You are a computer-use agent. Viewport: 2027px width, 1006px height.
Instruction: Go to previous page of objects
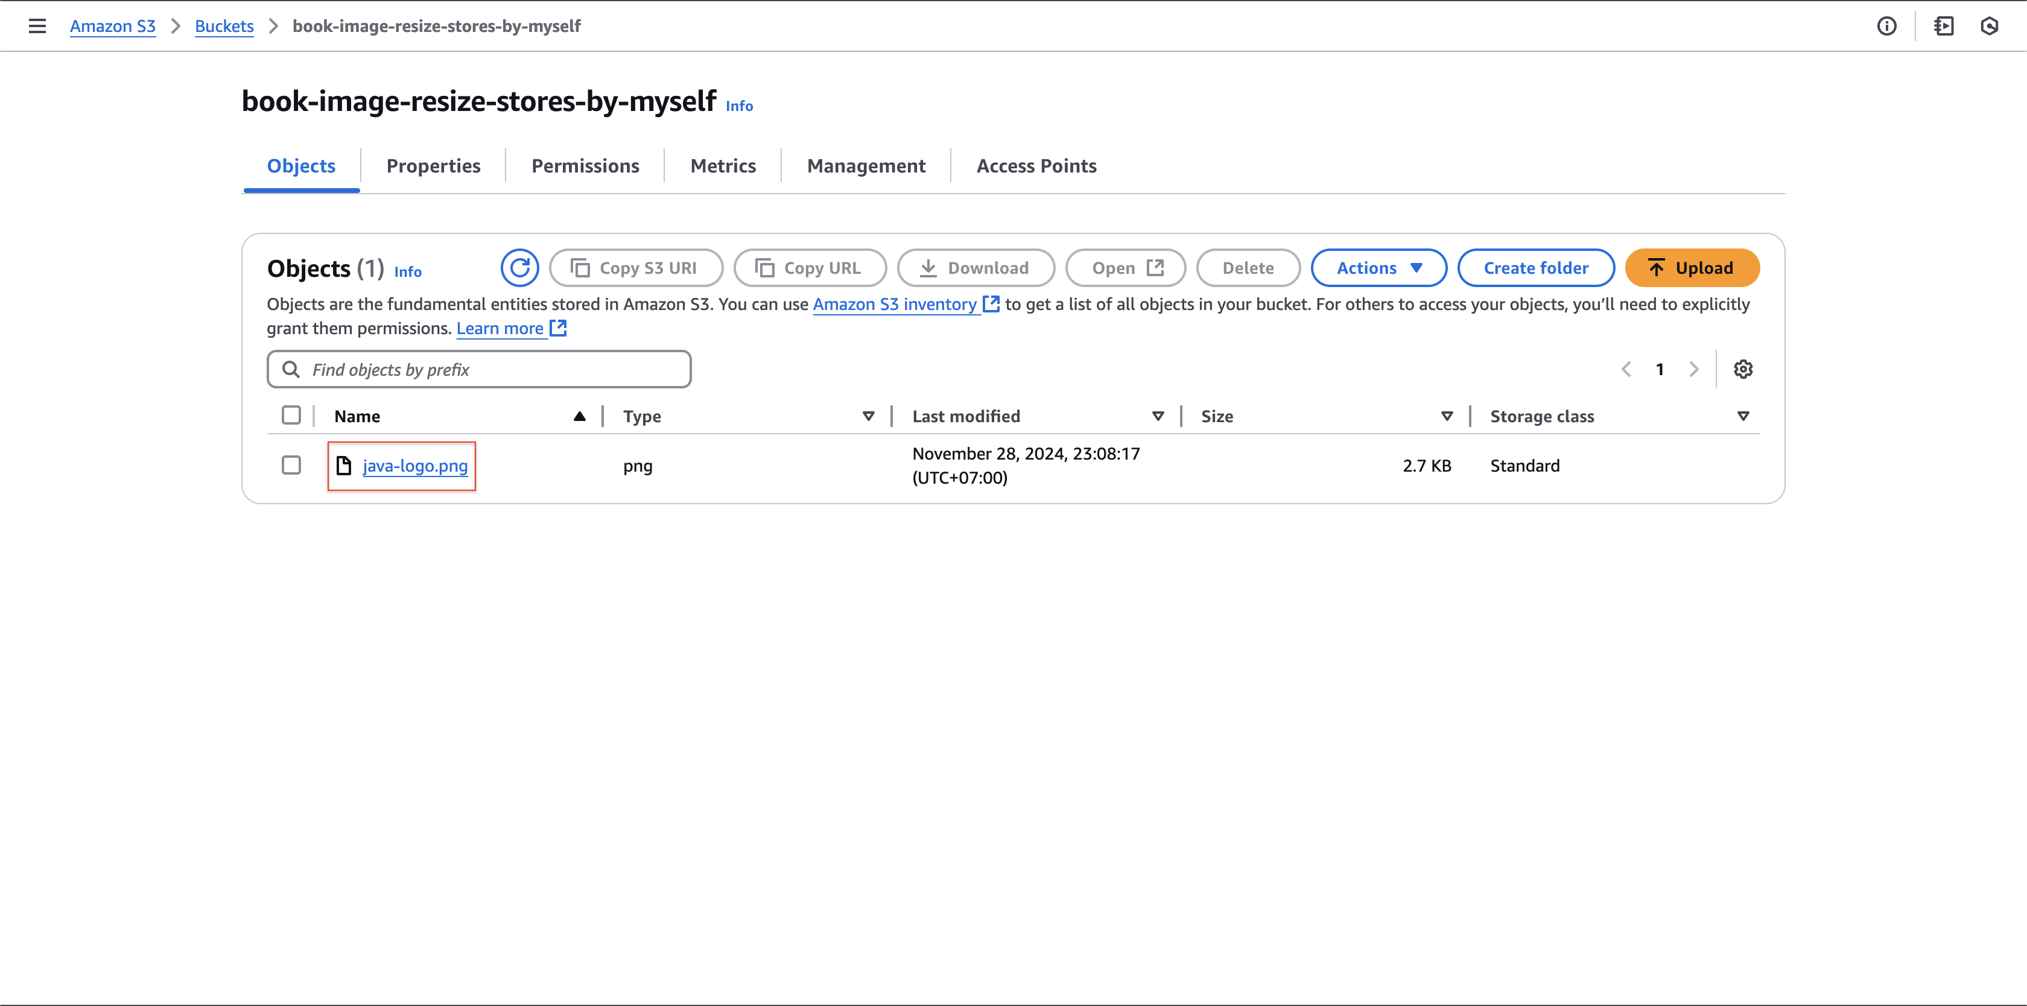pos(1626,369)
